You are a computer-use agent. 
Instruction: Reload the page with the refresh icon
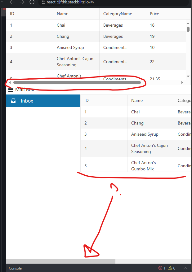(32, 2)
